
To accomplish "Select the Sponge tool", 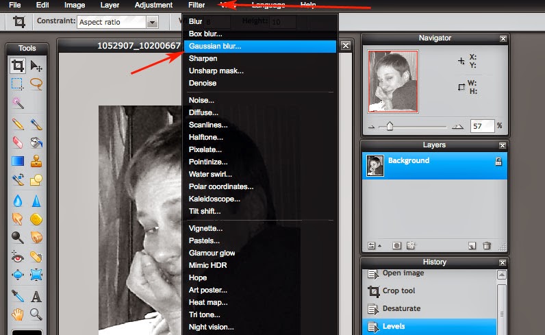I will (x=36, y=219).
